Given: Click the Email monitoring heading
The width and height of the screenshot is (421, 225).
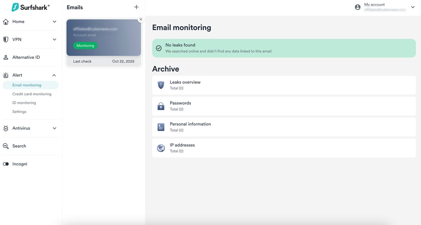Looking at the screenshot, I should click(x=181, y=28).
